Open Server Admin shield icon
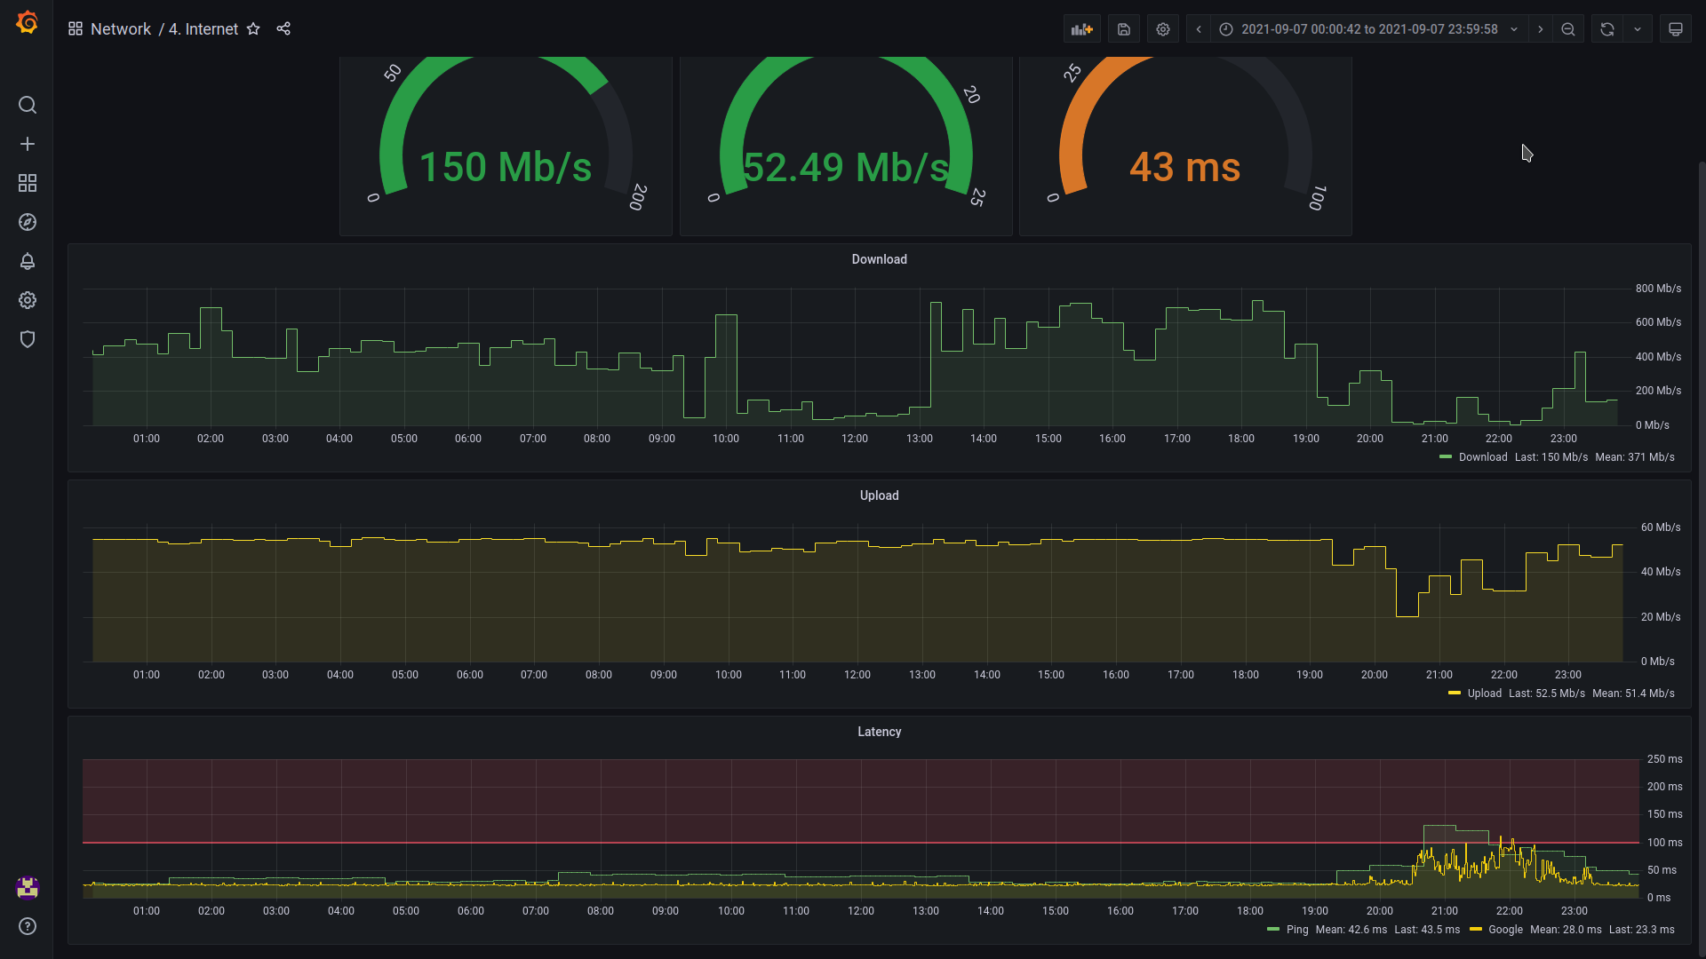 [x=28, y=339]
